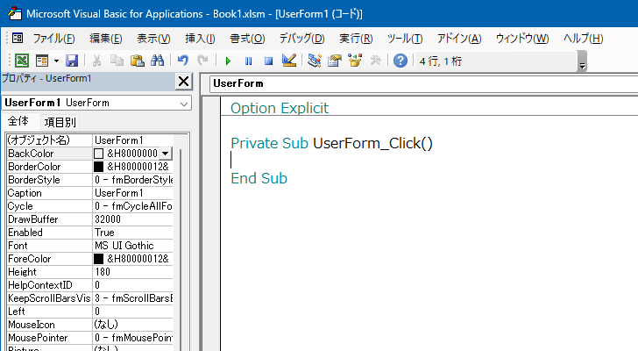This screenshot has height=351, width=638.
Task: Close the プロパティ - UserForm1 panel
Action: pos(183,82)
